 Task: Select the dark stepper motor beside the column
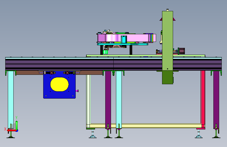(x=182, y=51)
